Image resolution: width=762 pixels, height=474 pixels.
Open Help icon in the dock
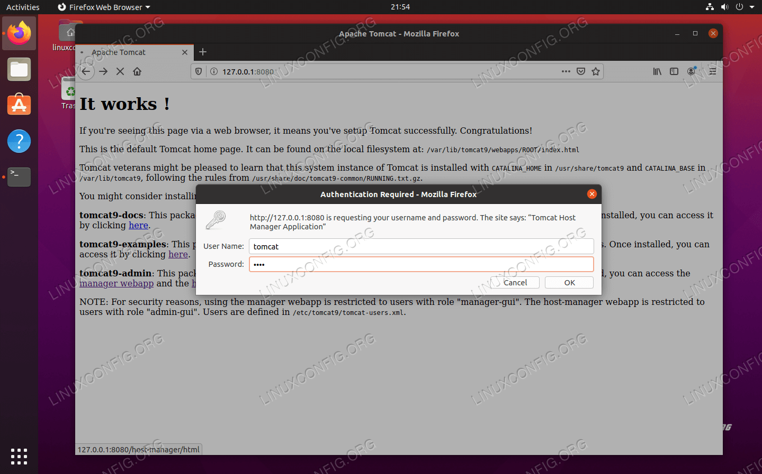[19, 141]
